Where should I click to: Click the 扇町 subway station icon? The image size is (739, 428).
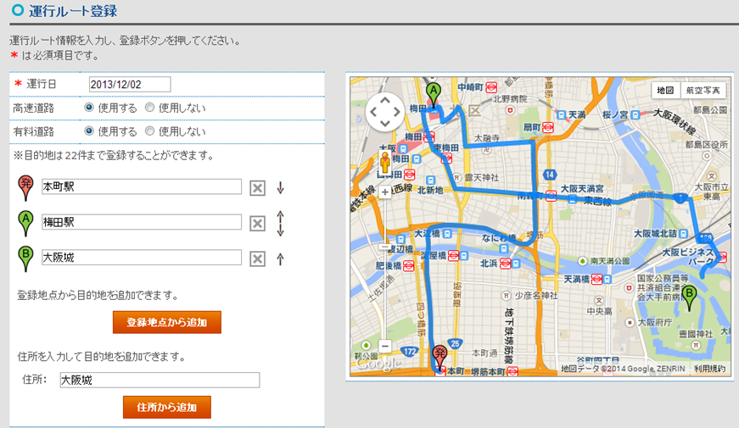tap(547, 127)
